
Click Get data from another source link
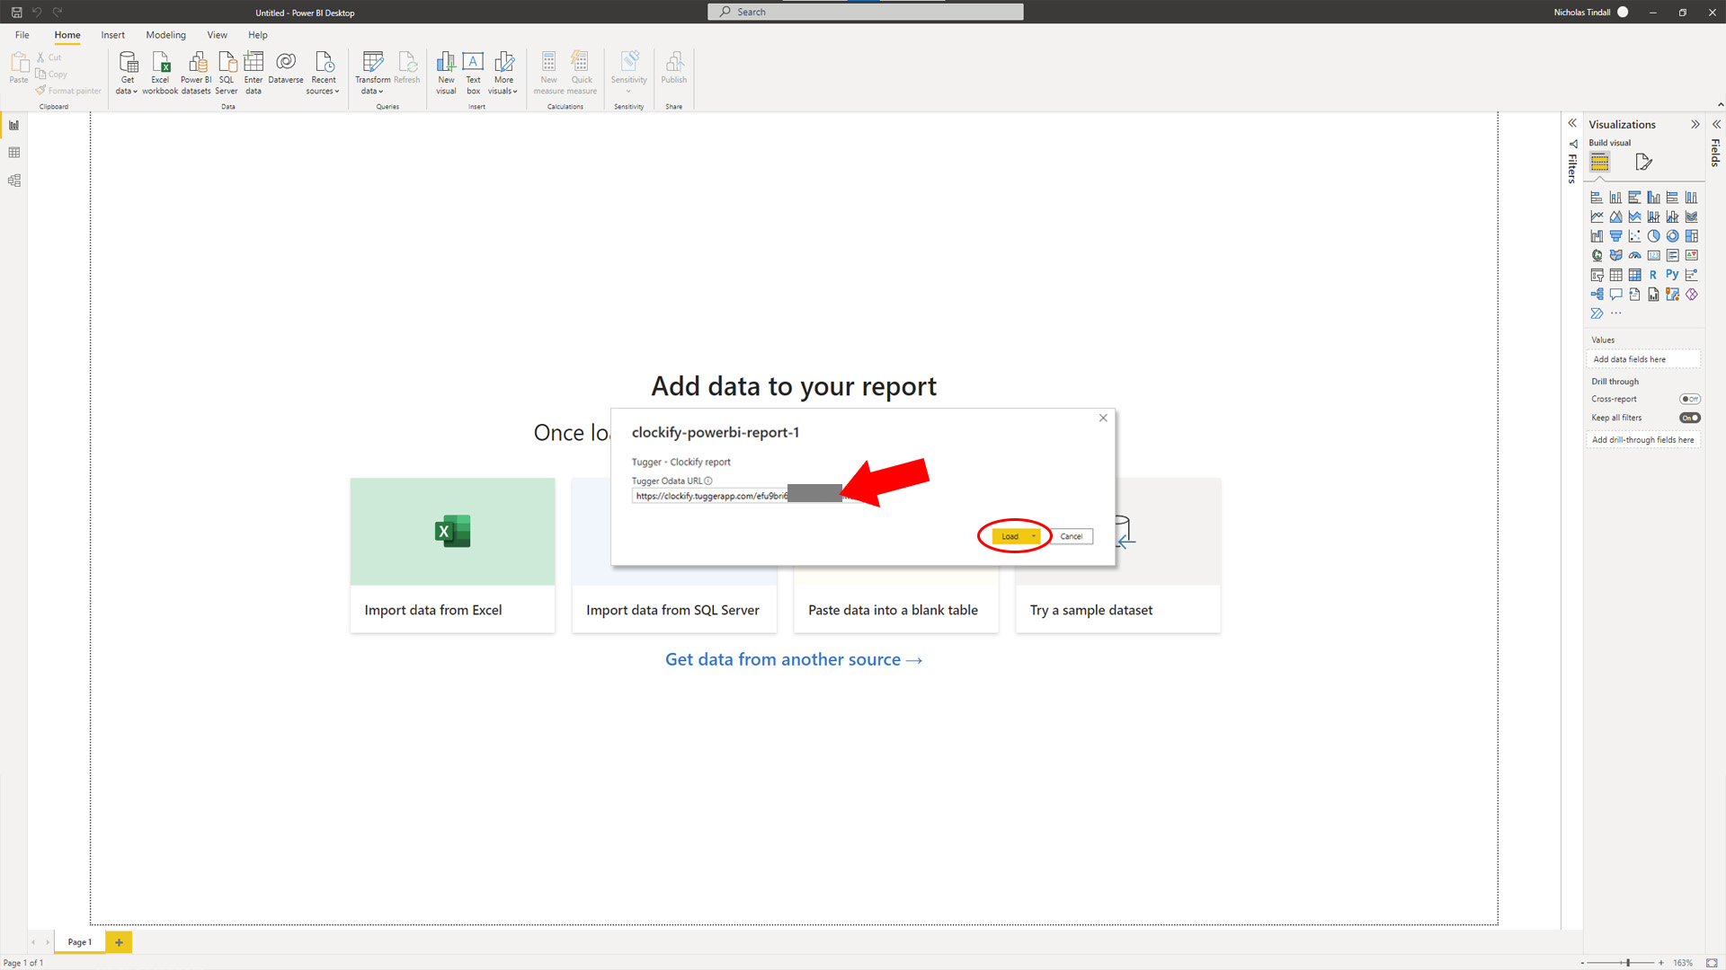[x=794, y=659]
